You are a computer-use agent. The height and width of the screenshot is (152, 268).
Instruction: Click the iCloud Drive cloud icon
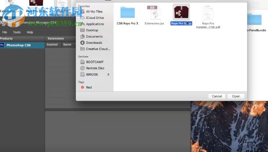[82, 18]
